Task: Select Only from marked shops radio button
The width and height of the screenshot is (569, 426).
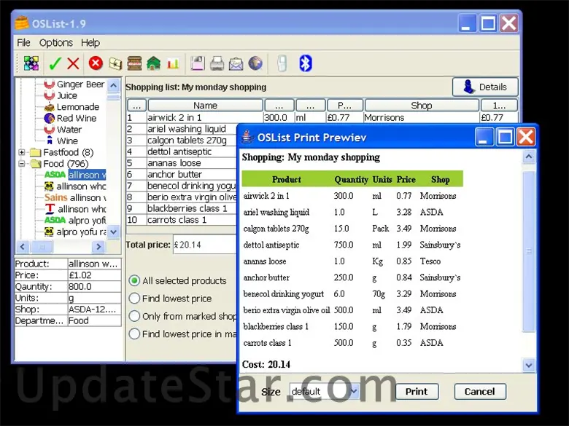Action: (x=134, y=316)
